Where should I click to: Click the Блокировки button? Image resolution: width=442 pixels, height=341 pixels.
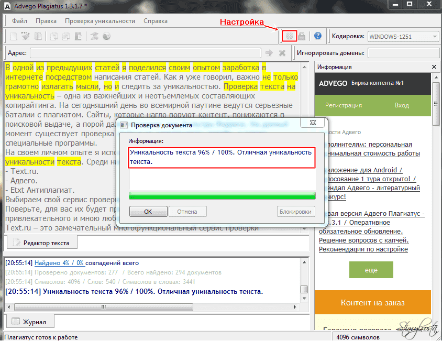pyautogui.click(x=296, y=212)
